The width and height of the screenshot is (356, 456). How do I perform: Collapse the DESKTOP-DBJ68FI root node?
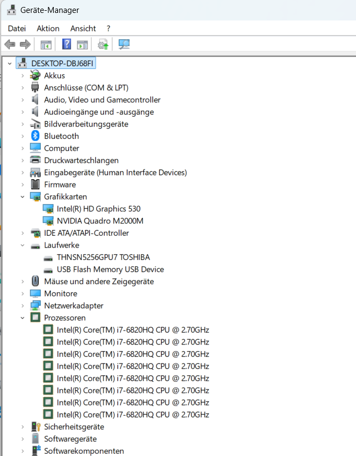(x=10, y=64)
